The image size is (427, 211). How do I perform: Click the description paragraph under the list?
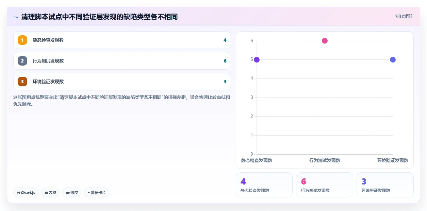(121, 101)
